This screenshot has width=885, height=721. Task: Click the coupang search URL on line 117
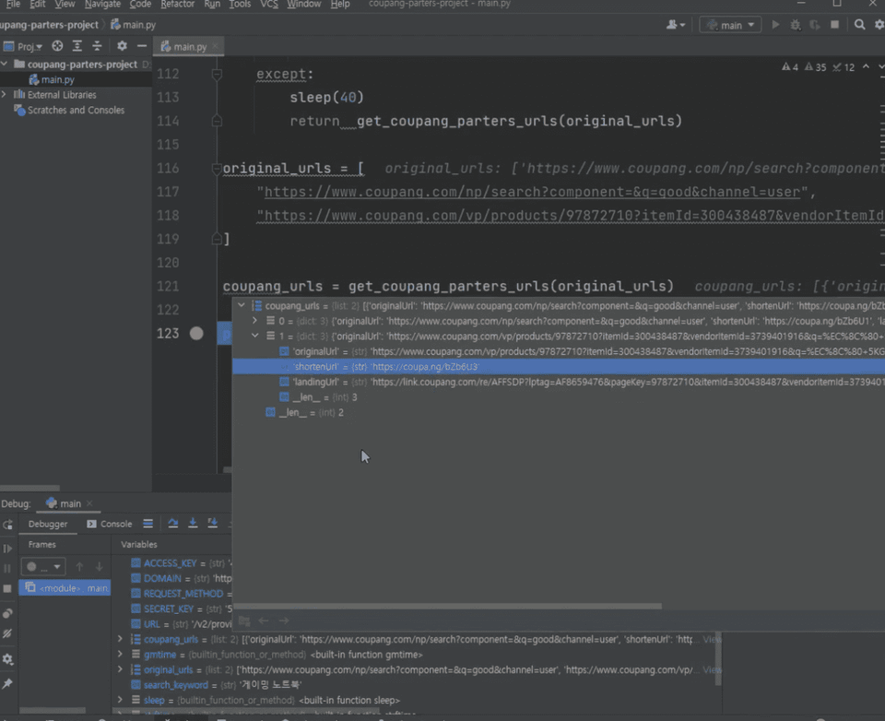pyautogui.click(x=532, y=192)
